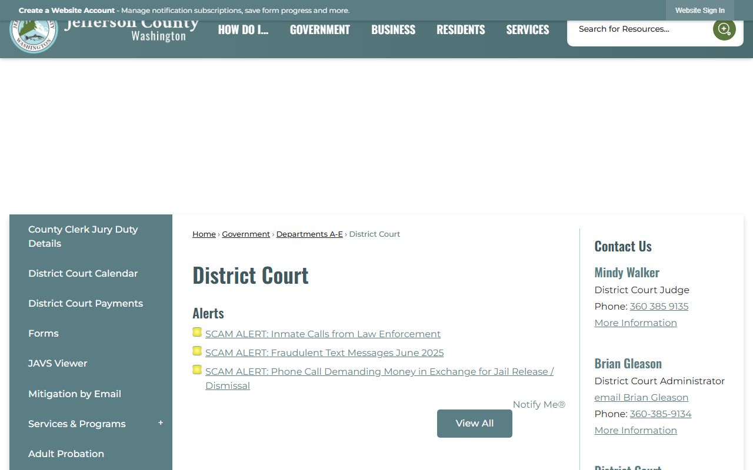Click the Jefferson County Washington title text

(x=131, y=29)
